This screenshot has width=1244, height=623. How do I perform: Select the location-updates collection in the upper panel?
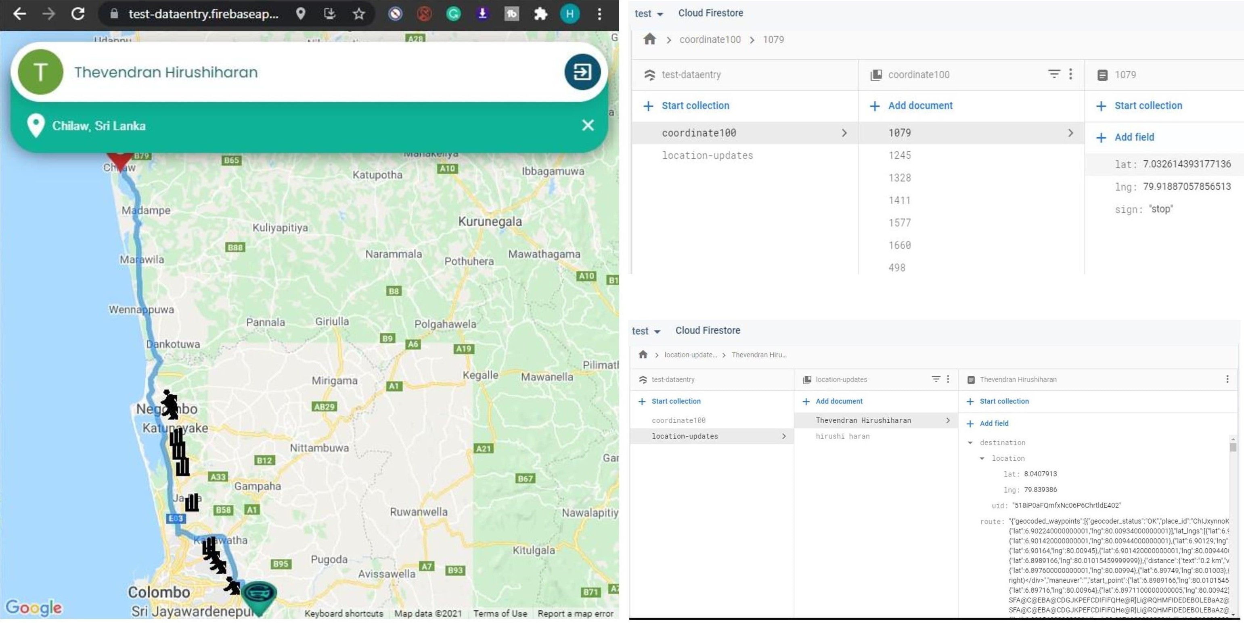707,155
